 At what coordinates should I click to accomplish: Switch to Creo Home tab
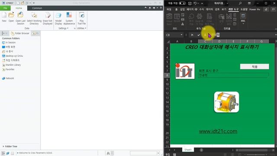click(19, 8)
